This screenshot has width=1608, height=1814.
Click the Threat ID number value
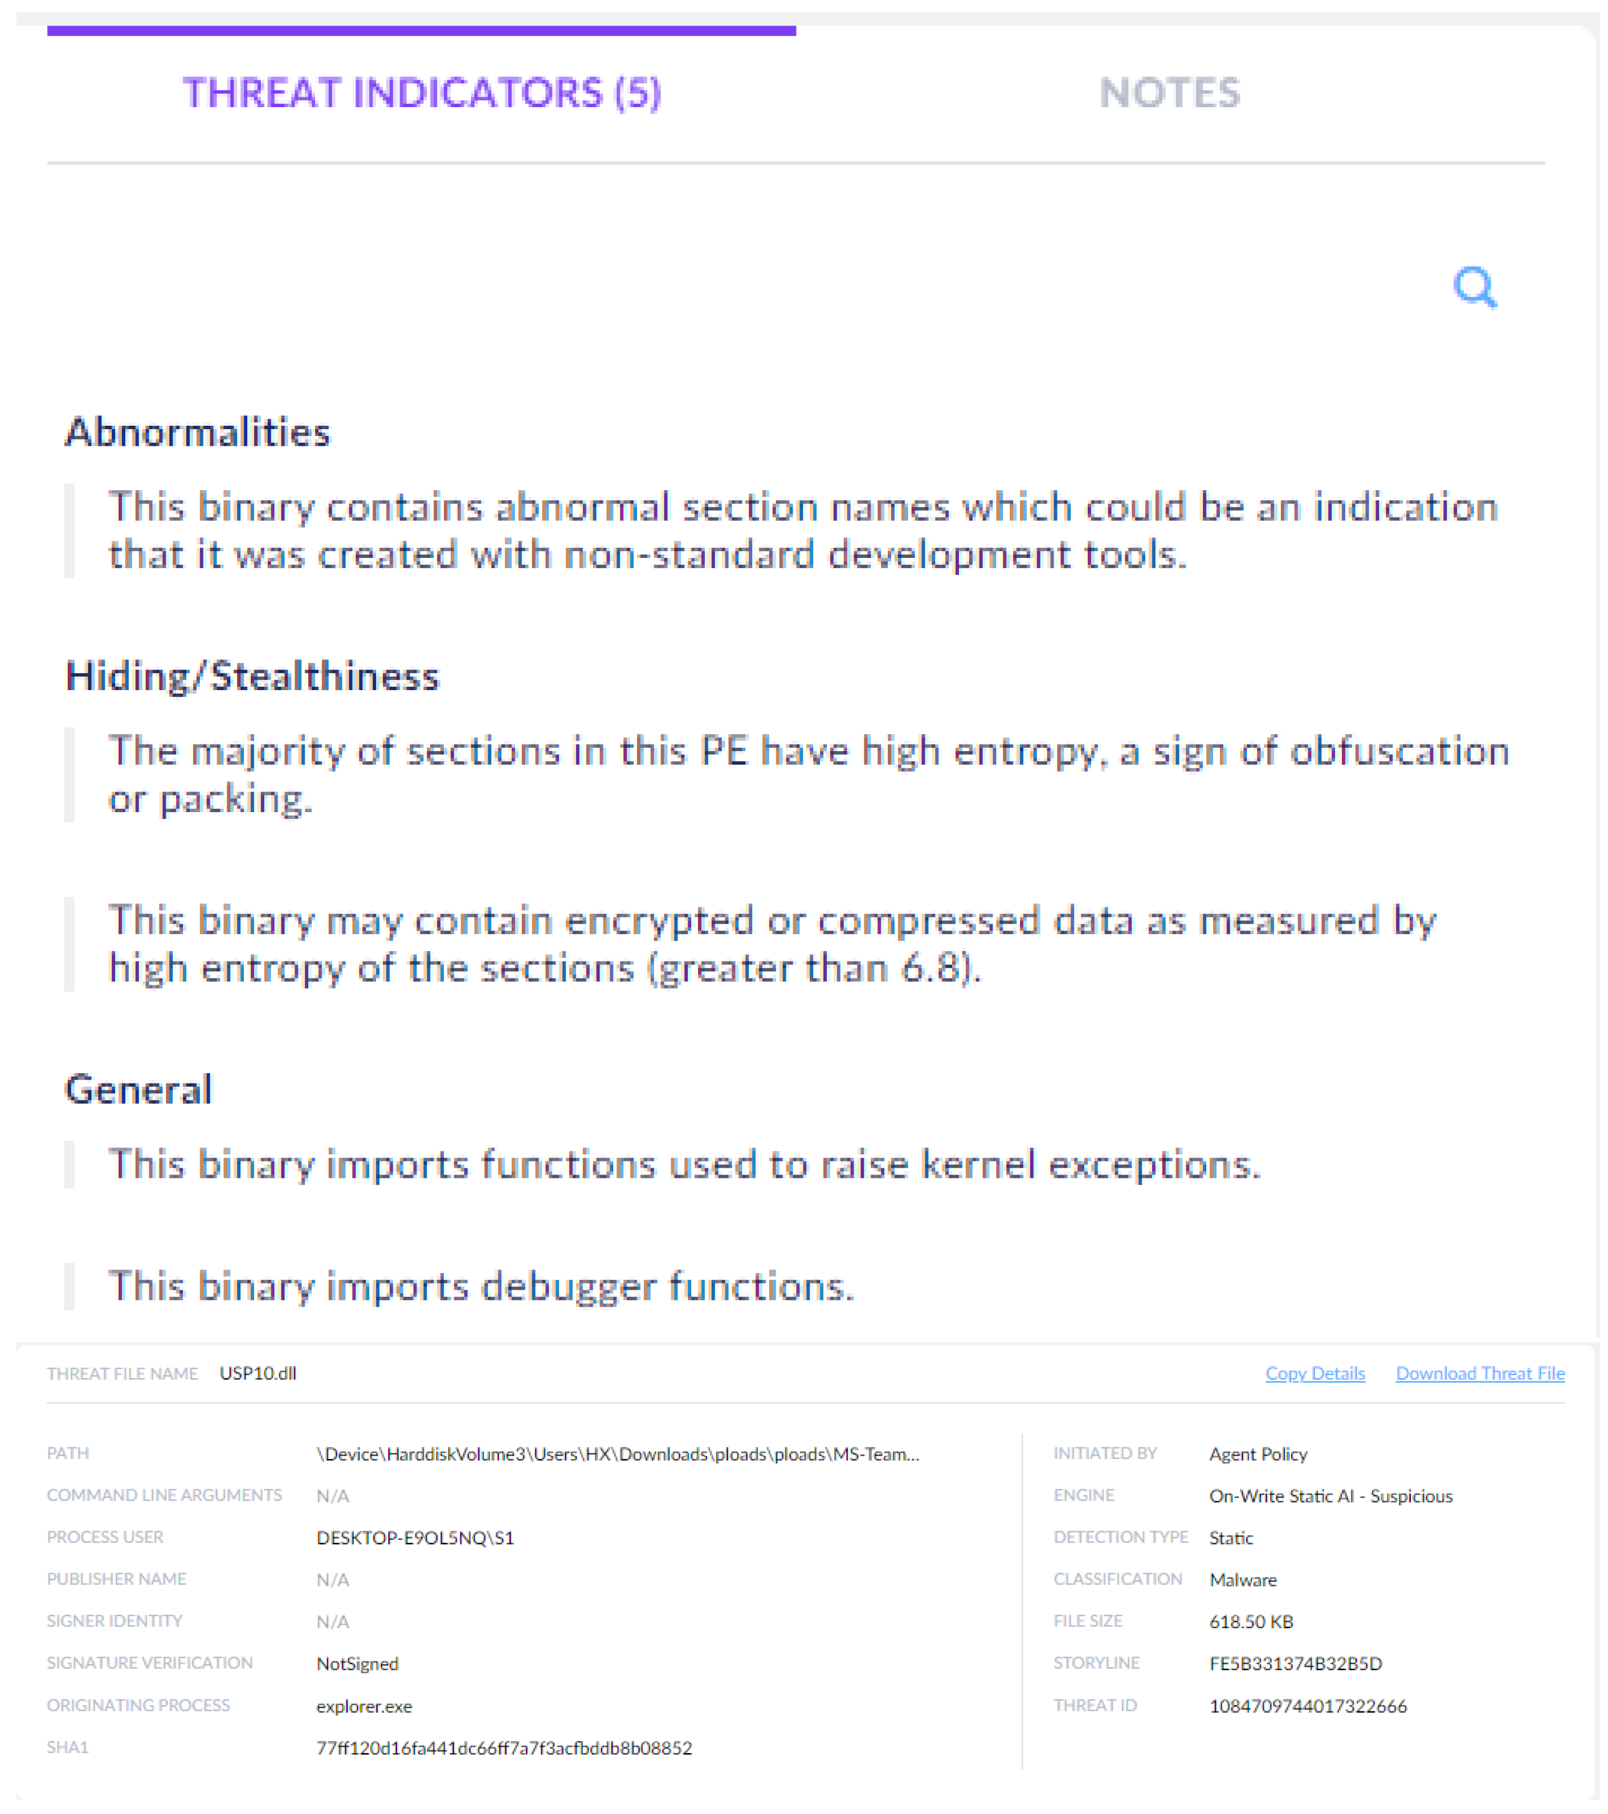[x=1307, y=1706]
